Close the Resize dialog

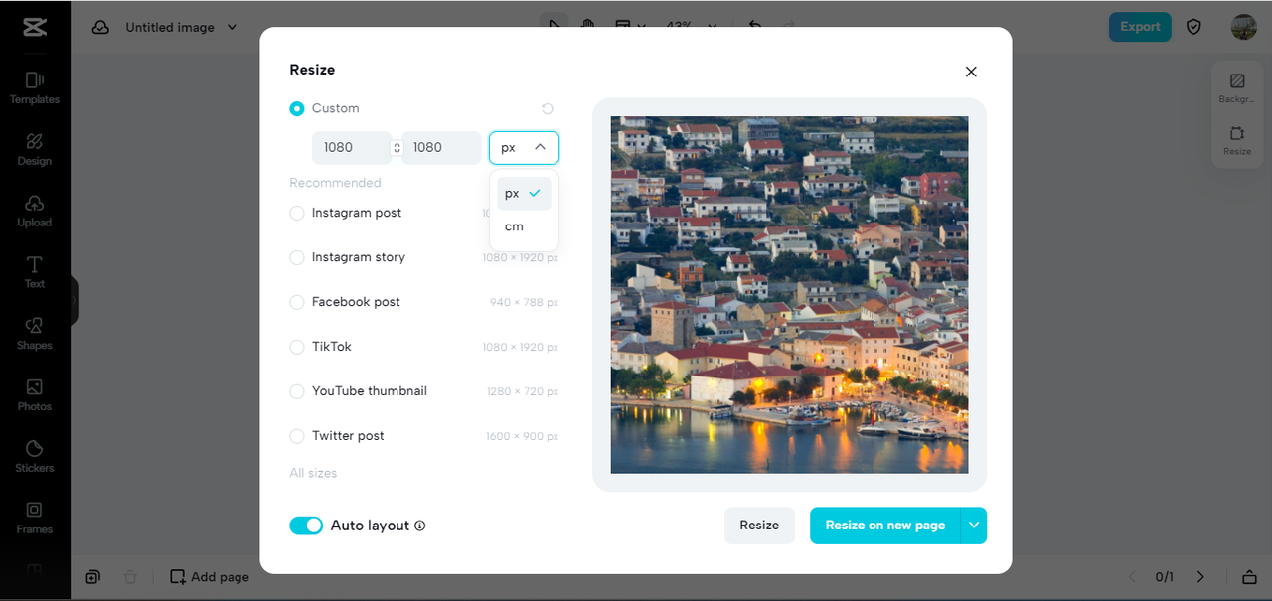point(971,72)
